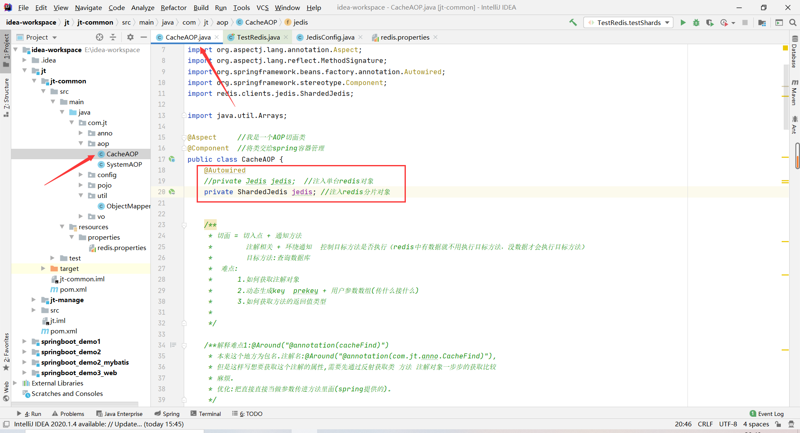Fold the import block at line 13

click(184, 115)
